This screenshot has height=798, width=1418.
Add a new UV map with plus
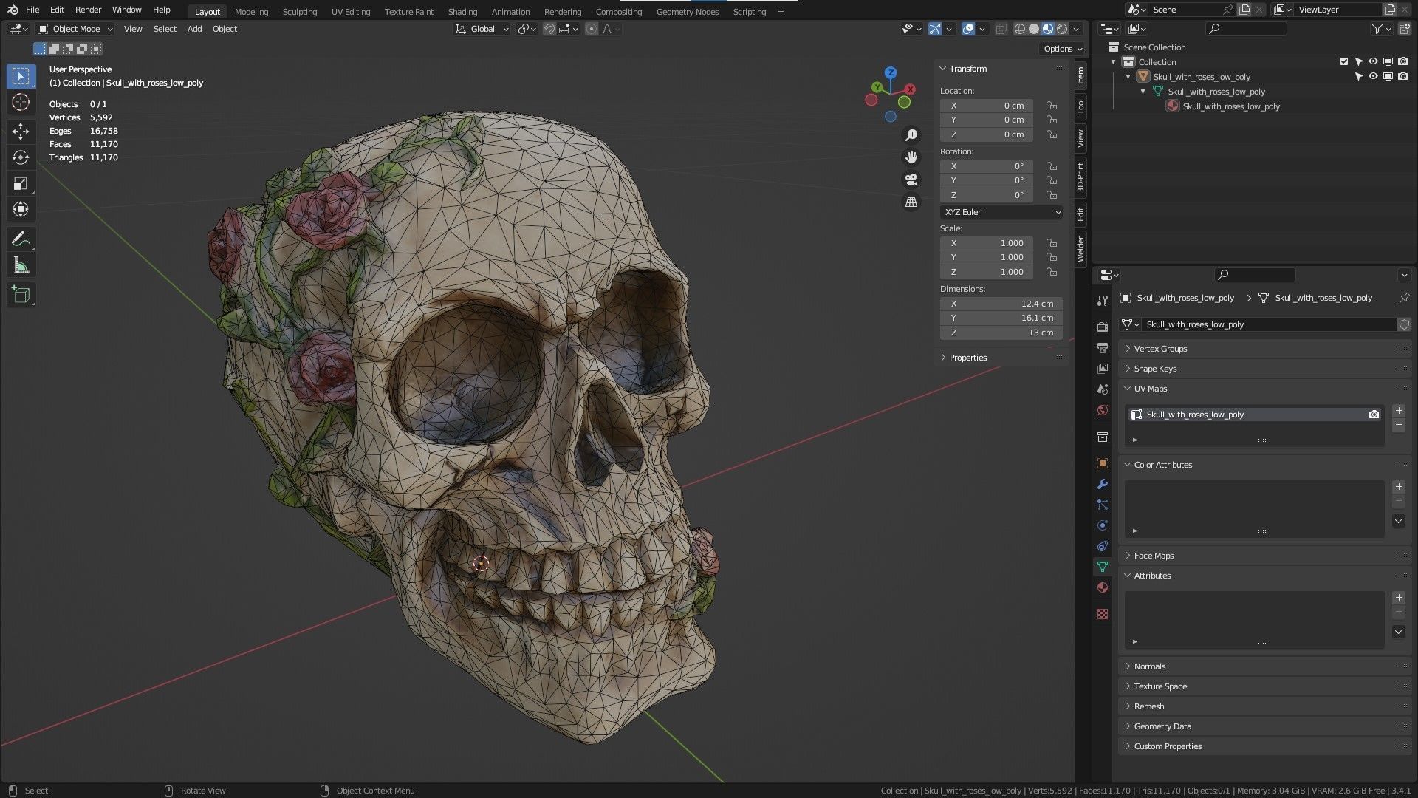point(1399,411)
